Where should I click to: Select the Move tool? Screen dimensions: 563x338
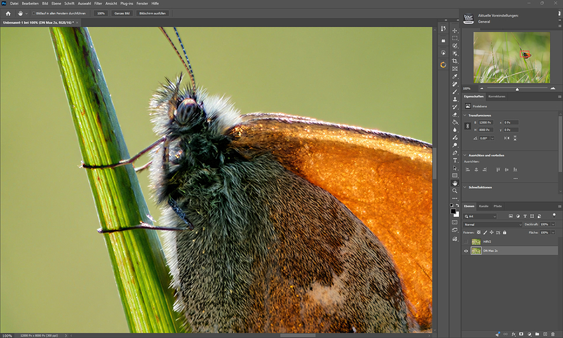click(x=455, y=30)
